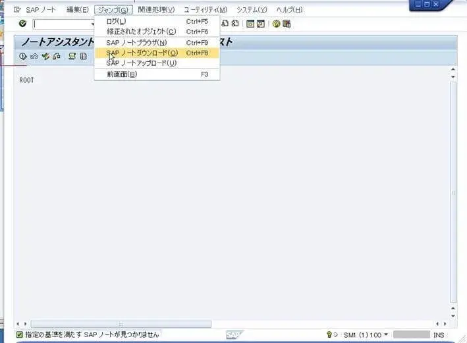
Task: Open the 編集(E) menu
Action: coord(78,10)
